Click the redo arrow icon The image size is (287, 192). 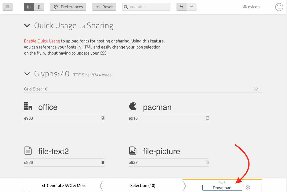click(191, 7)
